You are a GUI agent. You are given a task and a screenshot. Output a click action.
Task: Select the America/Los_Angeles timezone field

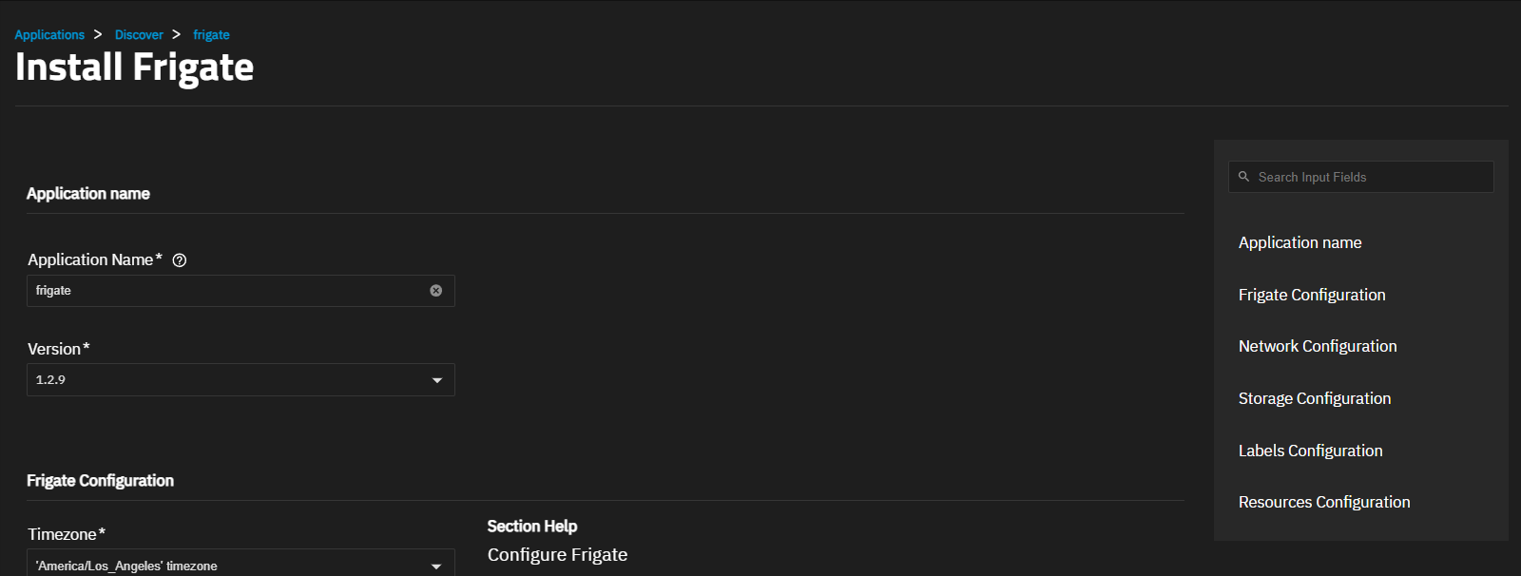(228, 566)
